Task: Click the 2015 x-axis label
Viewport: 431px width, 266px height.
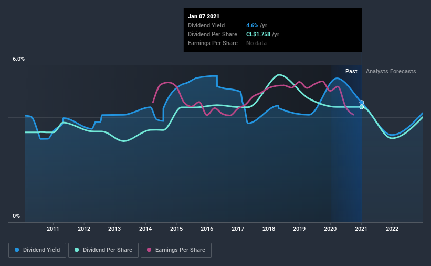Action: click(x=176, y=229)
